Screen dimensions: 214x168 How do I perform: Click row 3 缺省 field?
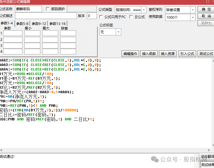[68, 46]
